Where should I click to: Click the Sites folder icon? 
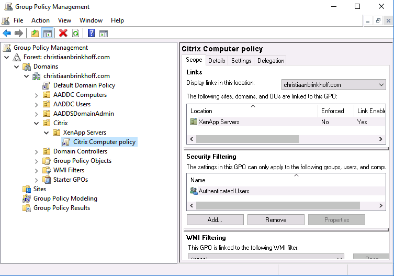(27, 189)
